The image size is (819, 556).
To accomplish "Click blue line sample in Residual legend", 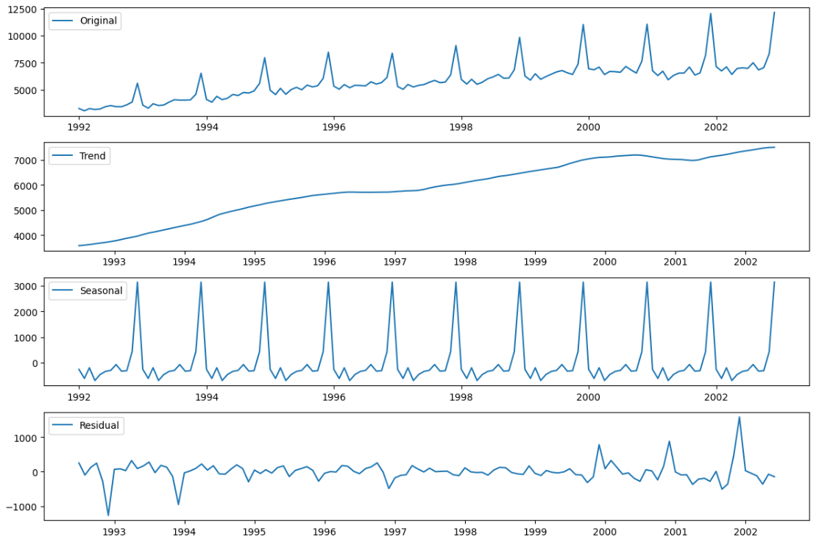I will click(63, 425).
